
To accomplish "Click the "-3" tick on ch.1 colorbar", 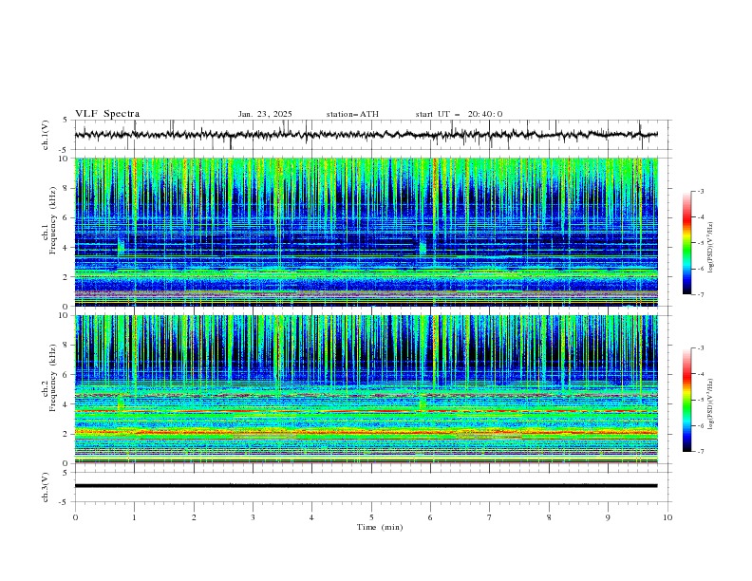I will (x=700, y=191).
